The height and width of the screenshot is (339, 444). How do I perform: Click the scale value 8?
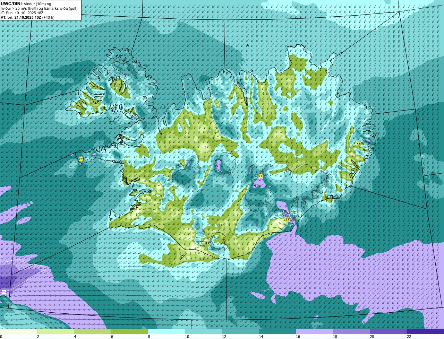149,337
